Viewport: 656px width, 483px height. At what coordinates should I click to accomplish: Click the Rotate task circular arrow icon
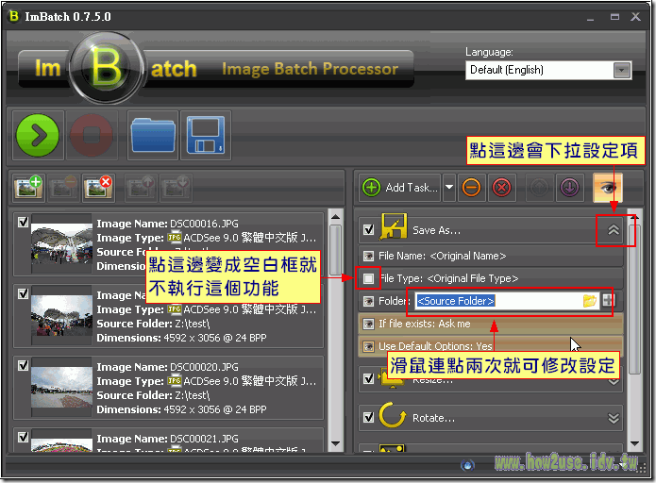393,415
